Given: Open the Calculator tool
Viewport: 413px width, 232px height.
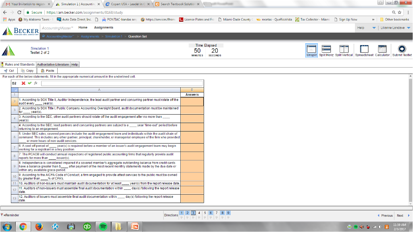Looking at the screenshot, I should [x=382, y=50].
